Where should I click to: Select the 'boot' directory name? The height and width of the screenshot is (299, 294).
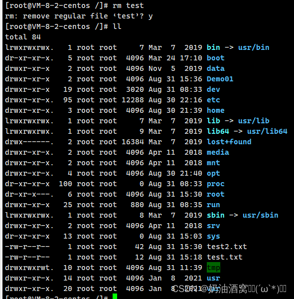[216, 58]
